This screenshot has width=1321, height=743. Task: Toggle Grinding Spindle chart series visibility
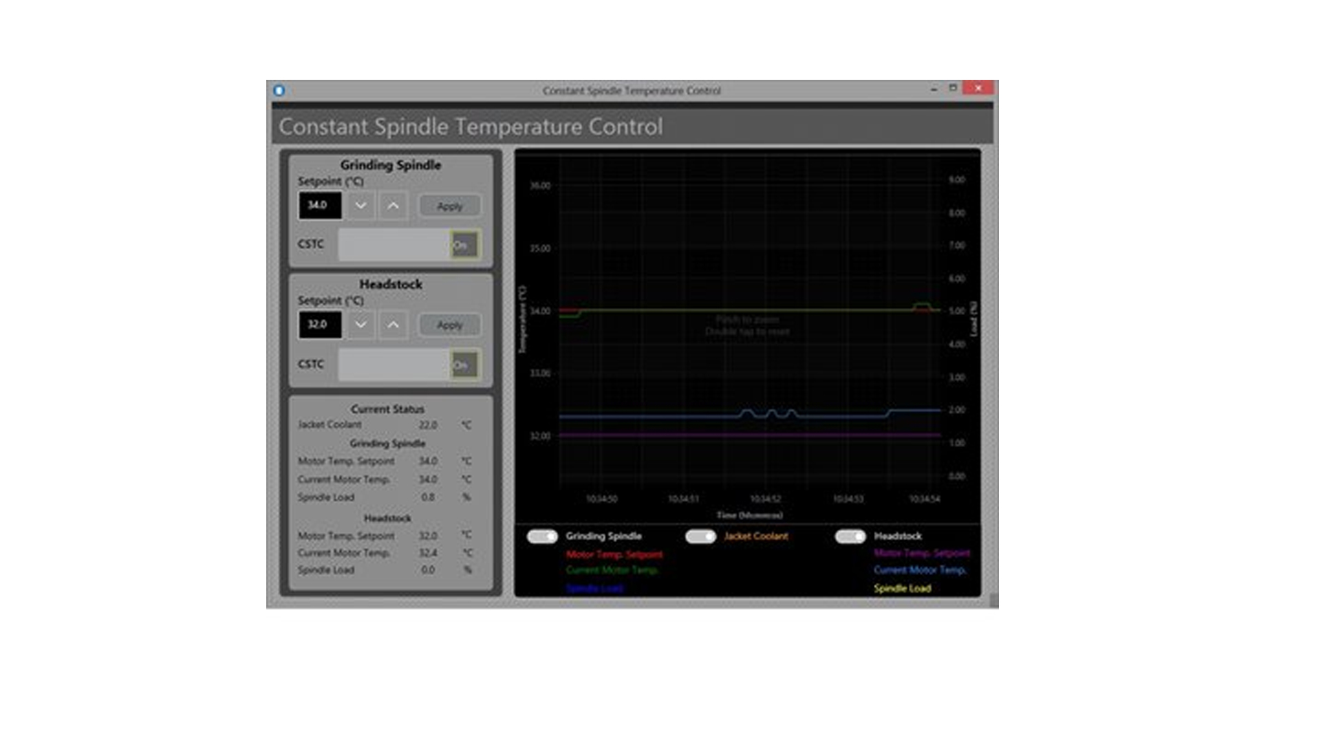(542, 537)
